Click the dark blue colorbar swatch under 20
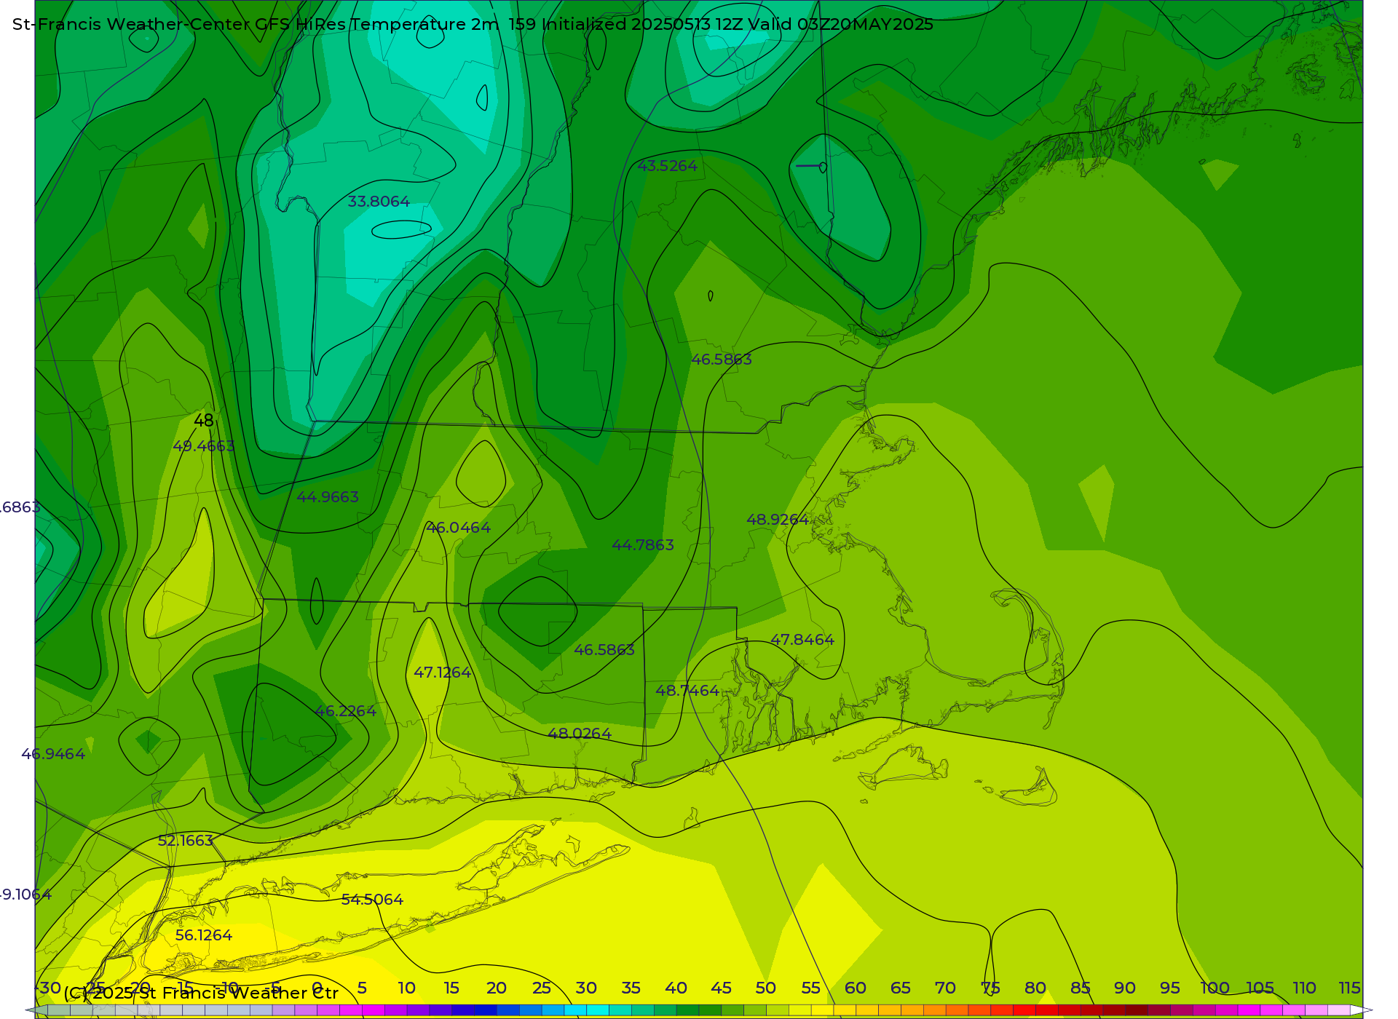Viewport: 1398px width, 1019px height. (x=486, y=1010)
